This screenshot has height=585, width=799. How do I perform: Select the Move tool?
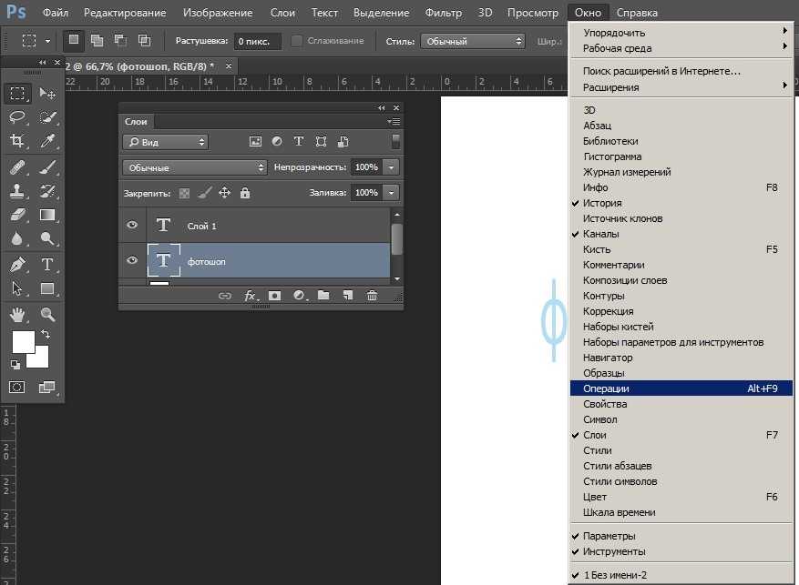tap(48, 93)
